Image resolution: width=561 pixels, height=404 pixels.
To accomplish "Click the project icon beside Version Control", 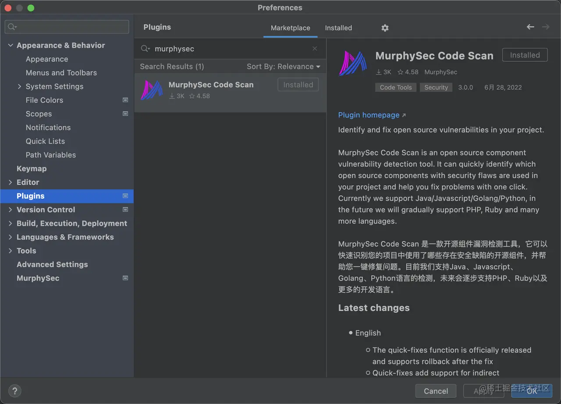I will pos(125,210).
